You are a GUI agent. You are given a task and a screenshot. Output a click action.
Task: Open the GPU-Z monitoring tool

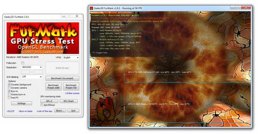(x=49, y=101)
